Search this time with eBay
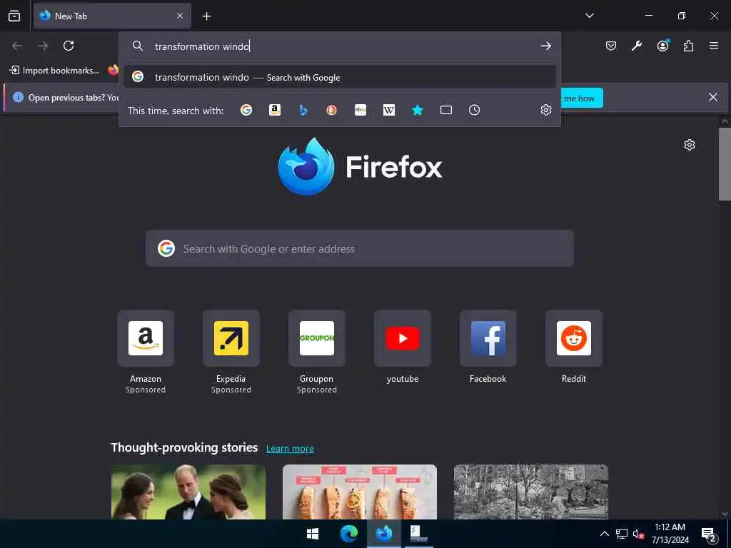 361,110
